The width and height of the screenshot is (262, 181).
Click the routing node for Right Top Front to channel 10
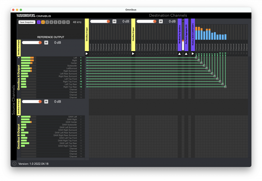[220, 81]
